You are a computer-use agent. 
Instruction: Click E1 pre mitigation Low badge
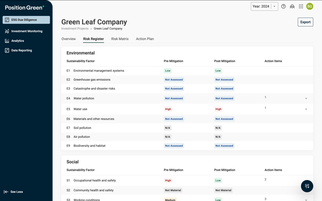pos(168,71)
